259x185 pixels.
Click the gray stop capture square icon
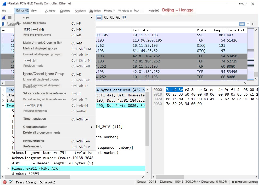(x=10, y=18)
